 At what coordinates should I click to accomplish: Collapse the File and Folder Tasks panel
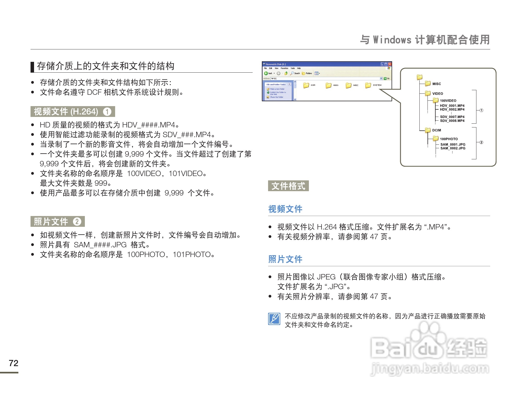pos(289,84)
